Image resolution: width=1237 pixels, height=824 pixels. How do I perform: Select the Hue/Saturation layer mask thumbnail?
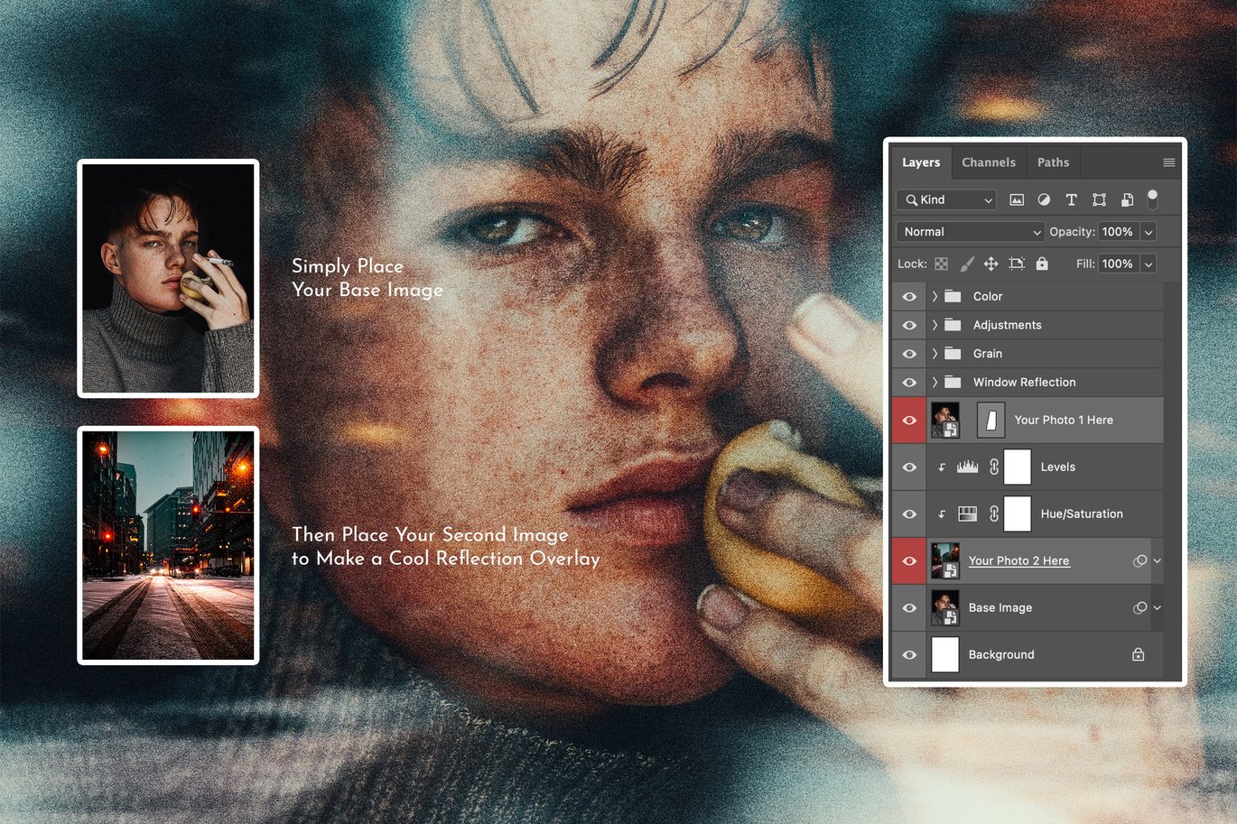point(1018,514)
